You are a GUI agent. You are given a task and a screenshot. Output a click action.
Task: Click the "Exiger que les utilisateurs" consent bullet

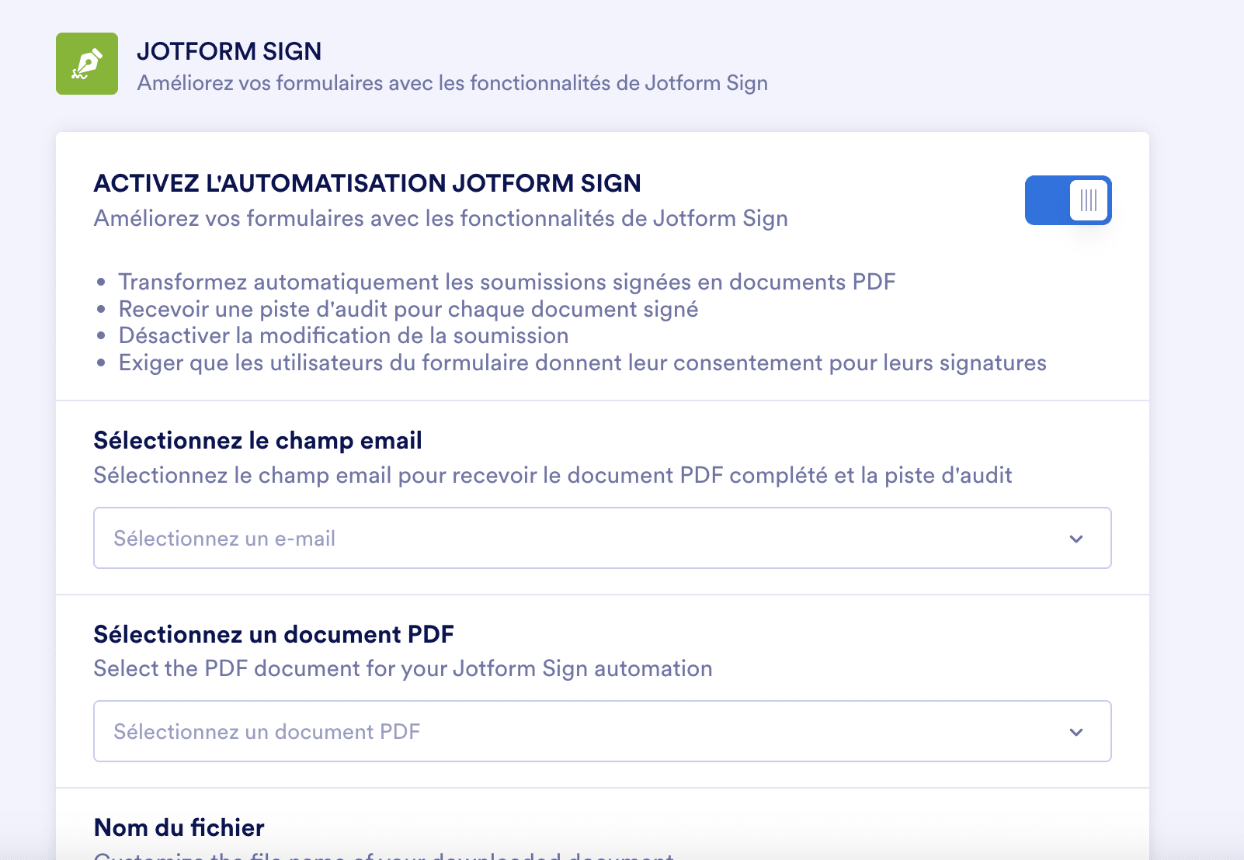[582, 362]
